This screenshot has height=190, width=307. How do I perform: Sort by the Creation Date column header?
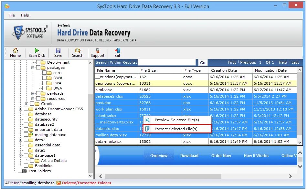coord(230,70)
